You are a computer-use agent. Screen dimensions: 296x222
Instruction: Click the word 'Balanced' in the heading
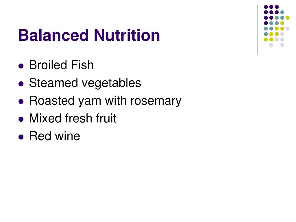click(x=53, y=35)
